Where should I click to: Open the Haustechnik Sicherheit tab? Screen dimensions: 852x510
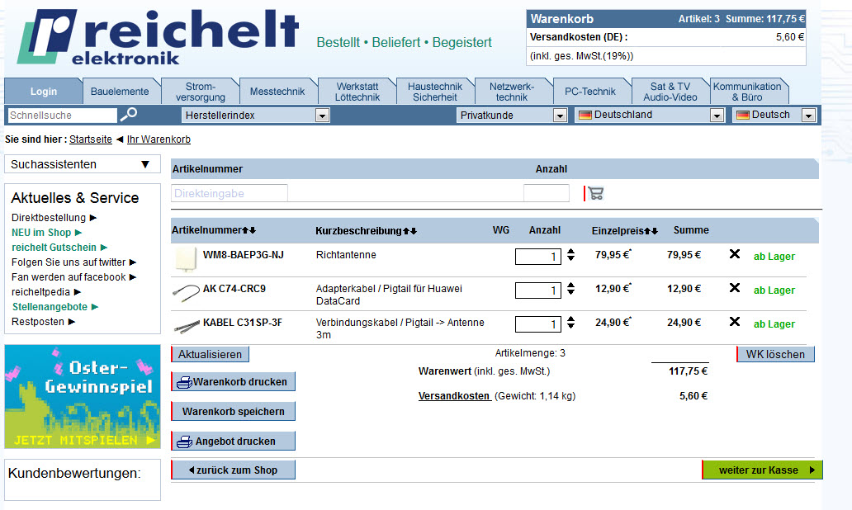click(x=435, y=92)
